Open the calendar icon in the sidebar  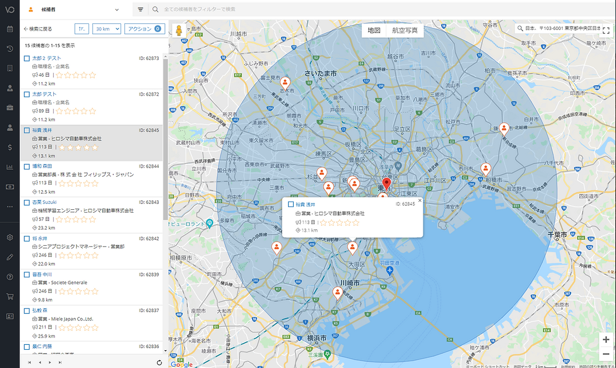tap(9, 29)
